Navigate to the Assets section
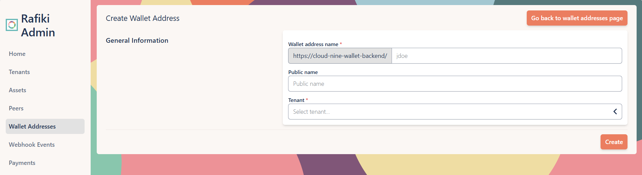 tap(18, 90)
